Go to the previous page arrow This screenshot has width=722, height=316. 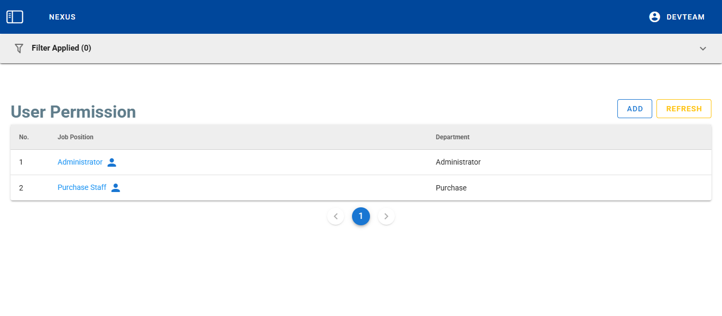tap(336, 216)
